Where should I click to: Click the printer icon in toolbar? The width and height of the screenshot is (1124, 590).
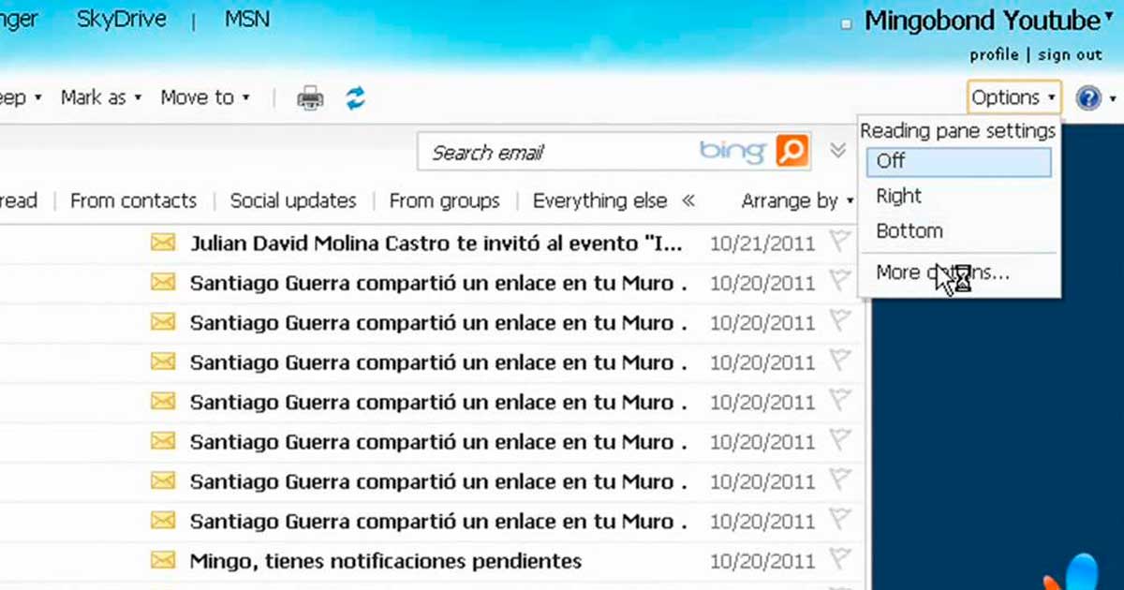click(x=310, y=97)
